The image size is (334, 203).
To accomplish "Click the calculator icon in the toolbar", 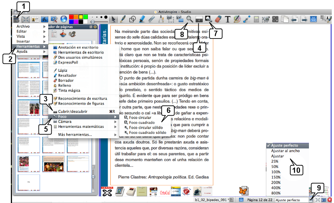I will [x=257, y=19].
